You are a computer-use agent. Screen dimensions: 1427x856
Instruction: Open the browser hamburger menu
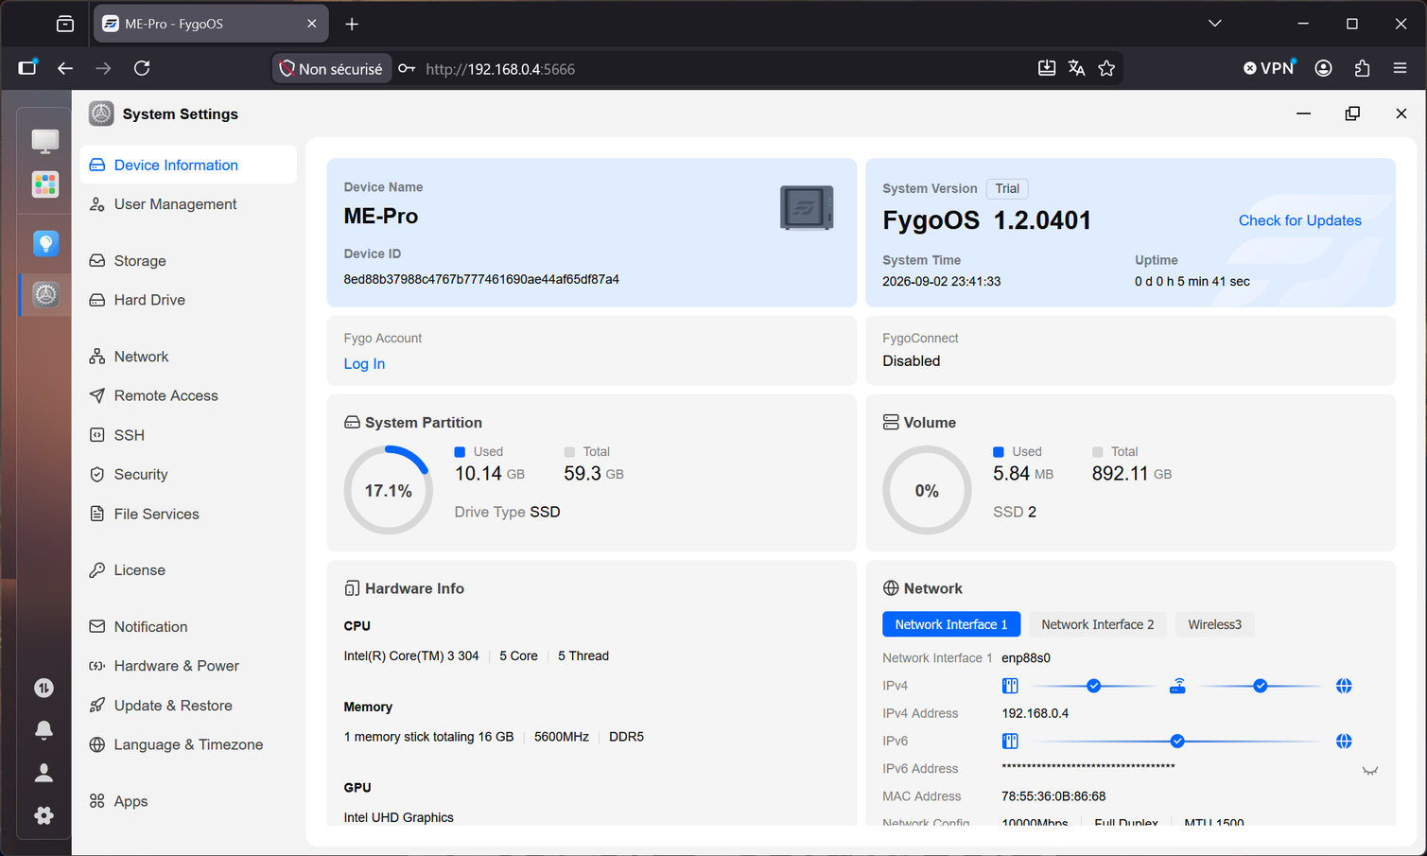tap(1401, 68)
